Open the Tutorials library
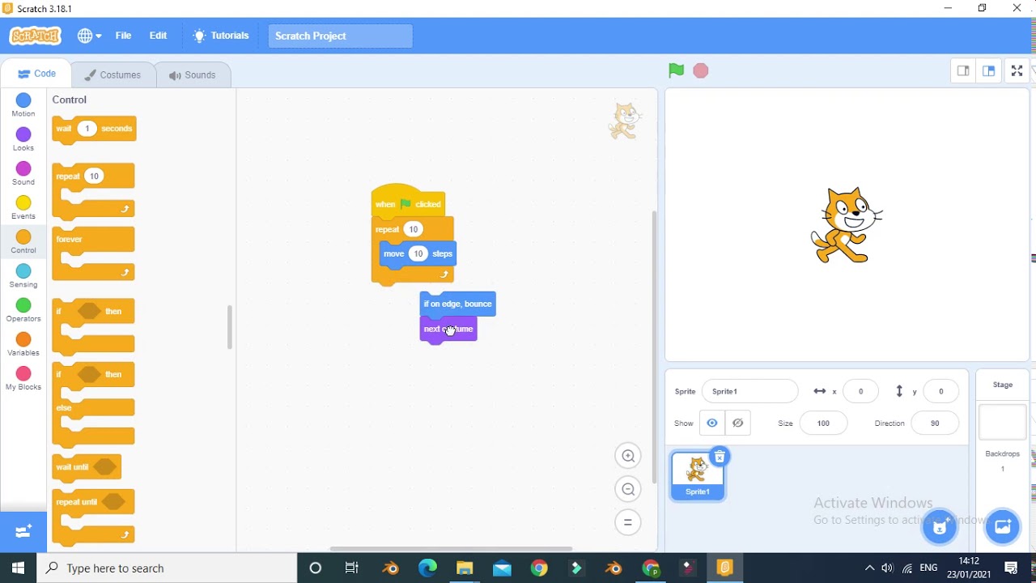 221,36
